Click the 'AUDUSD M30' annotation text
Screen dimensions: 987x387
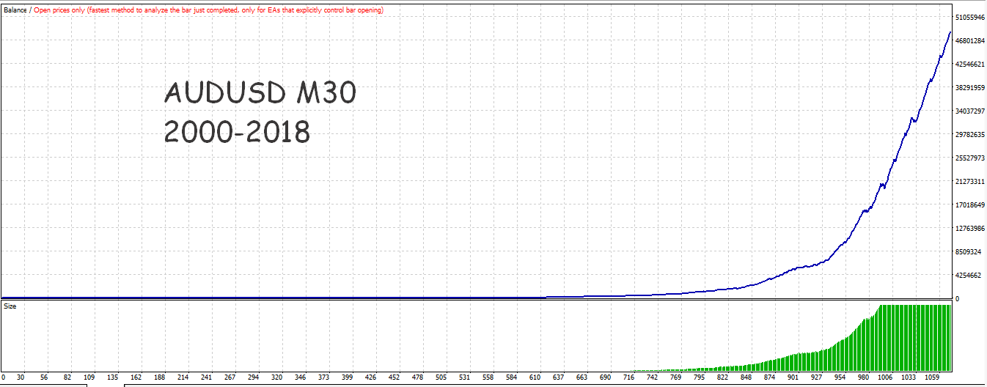260,94
